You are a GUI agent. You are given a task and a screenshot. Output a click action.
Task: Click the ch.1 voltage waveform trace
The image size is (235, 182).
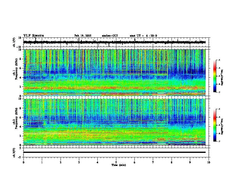point(114,42)
